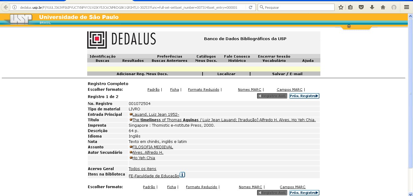The image size is (413, 196).
Task: Click bullet icon beside Alves, Alfredo H.
Action: tap(131, 152)
